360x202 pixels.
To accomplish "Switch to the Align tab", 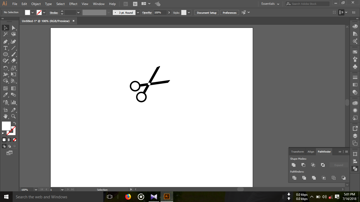I will (x=310, y=151).
